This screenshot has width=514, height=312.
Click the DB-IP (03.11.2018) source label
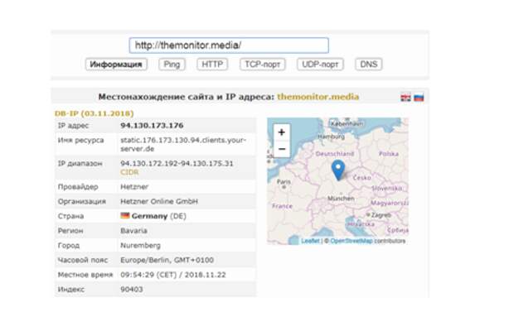(x=94, y=113)
